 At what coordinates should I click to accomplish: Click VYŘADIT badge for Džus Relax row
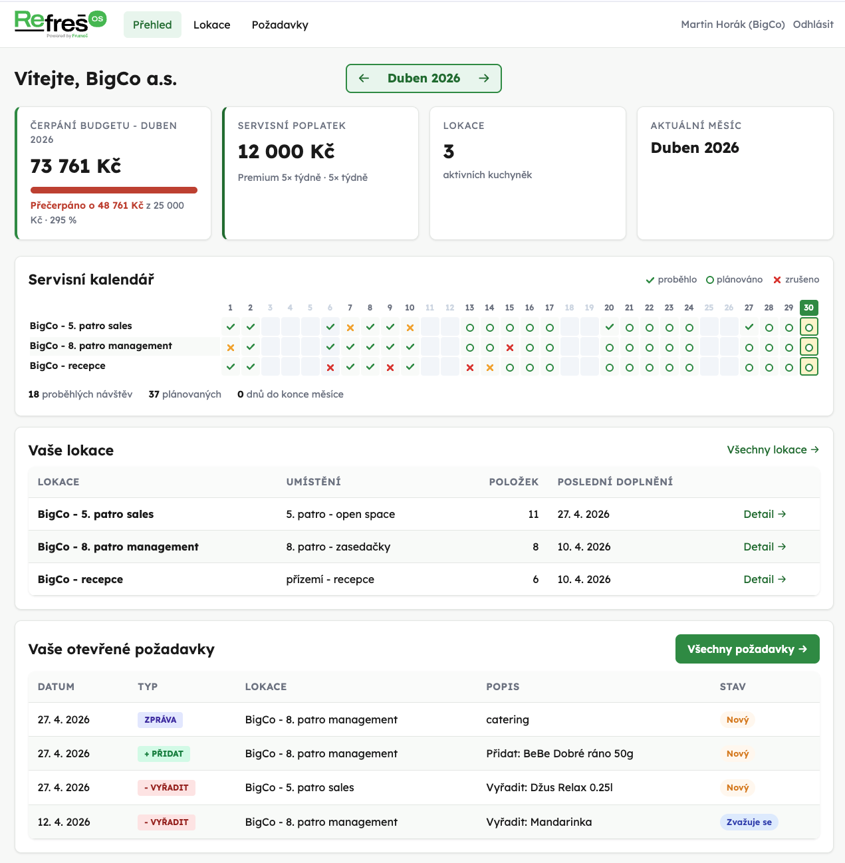tap(166, 787)
